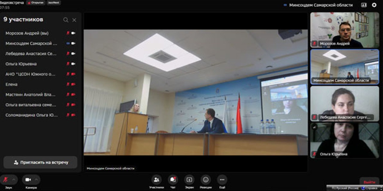Open the Участники participants panel button
The height and width of the screenshot is (191, 383).
click(x=156, y=180)
